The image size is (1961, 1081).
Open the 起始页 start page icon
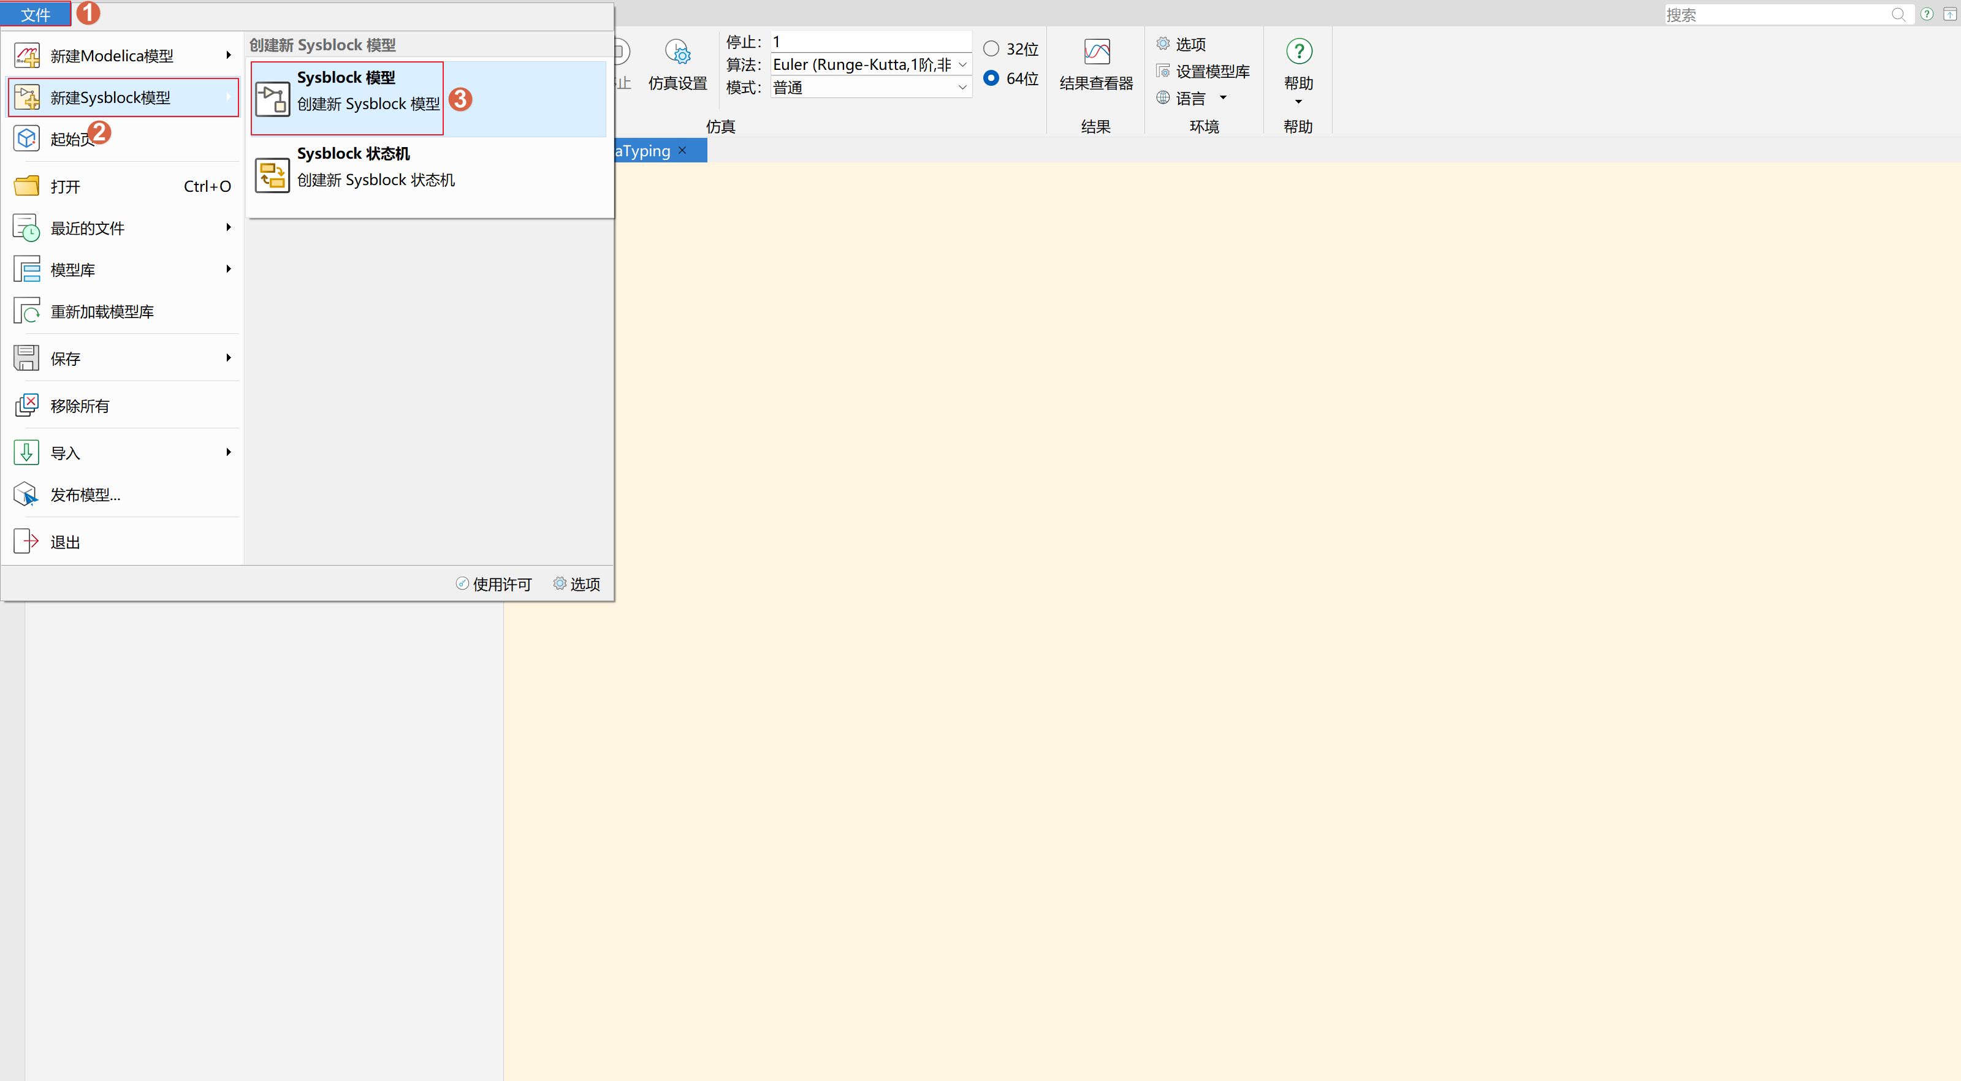pyautogui.click(x=26, y=138)
